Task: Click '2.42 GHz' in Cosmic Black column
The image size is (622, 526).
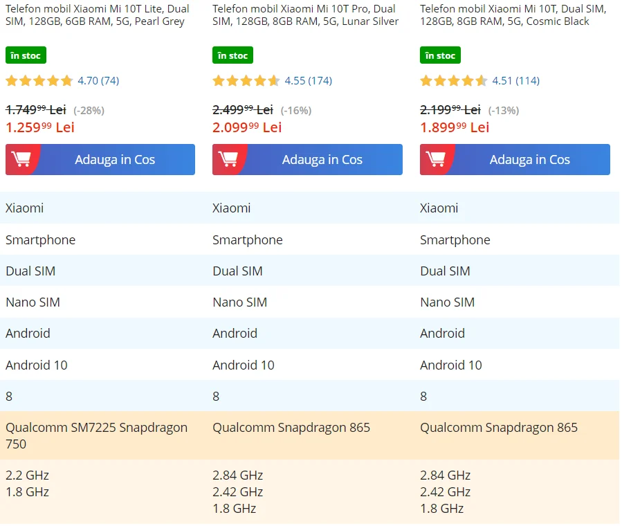Action: (445, 492)
